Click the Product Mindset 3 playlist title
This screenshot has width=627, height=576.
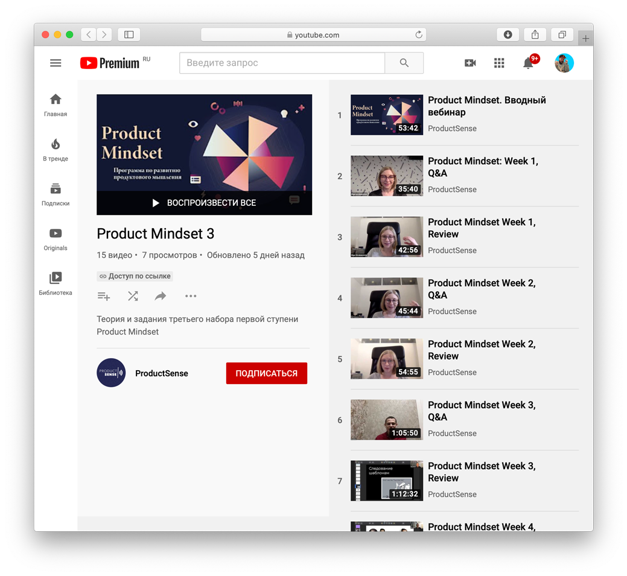coord(156,234)
